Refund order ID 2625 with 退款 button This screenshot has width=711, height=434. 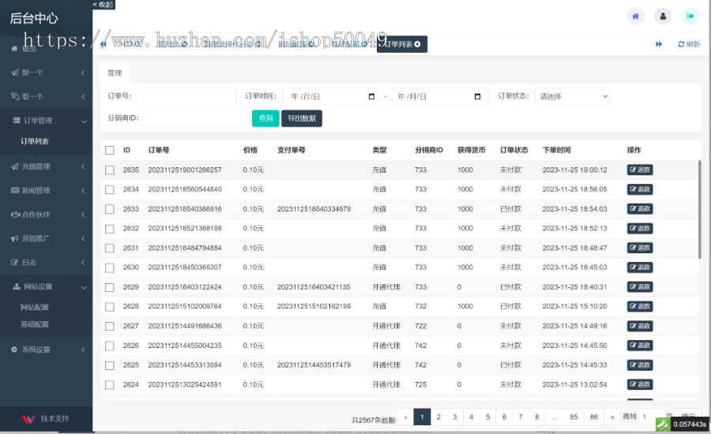[640, 365]
